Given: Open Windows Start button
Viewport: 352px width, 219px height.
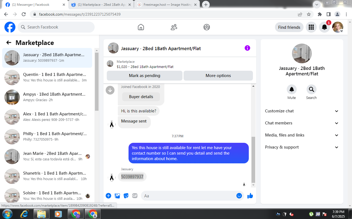Looking at the screenshot, I should click(x=7, y=214).
